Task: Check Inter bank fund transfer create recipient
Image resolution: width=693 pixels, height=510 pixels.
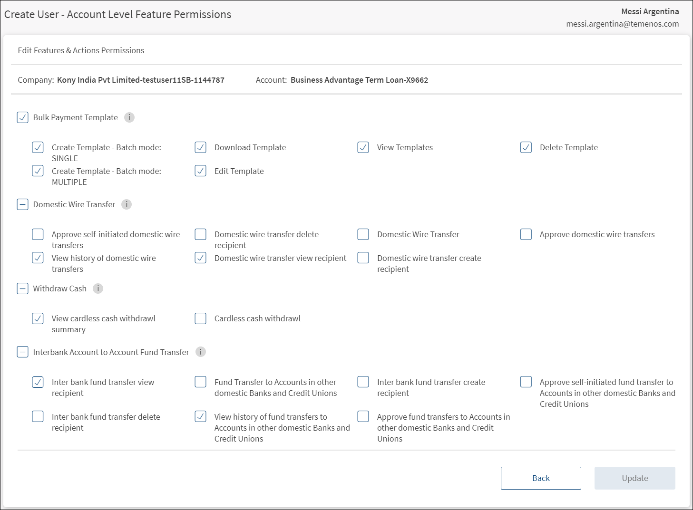Action: [363, 382]
